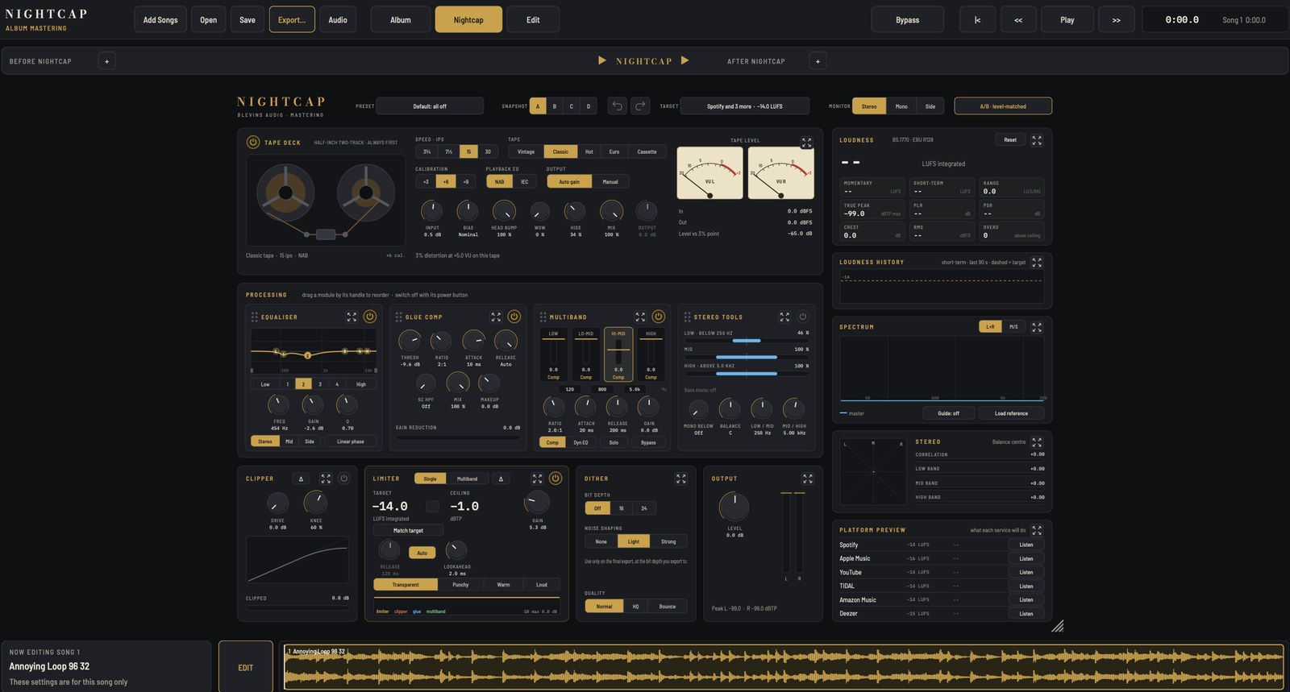Maximise the Spectrum panel with expand icon

(1037, 327)
